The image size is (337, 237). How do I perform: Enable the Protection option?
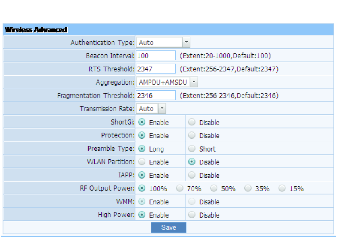pos(142,135)
